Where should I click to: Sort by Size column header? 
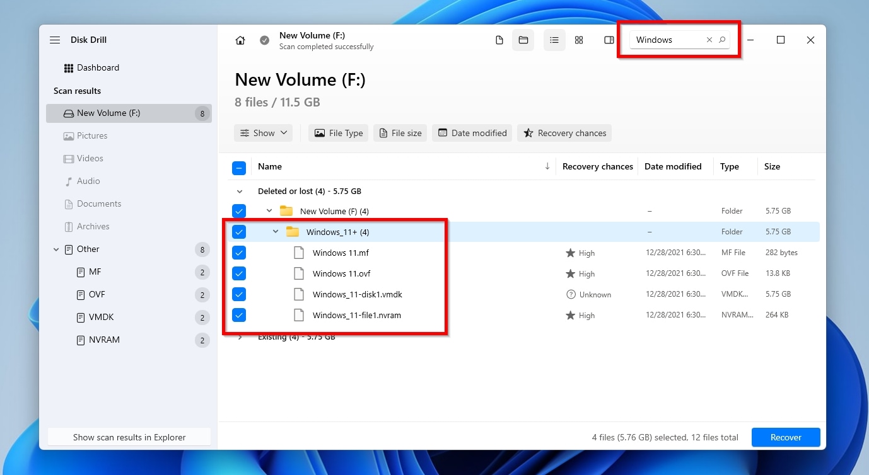pyautogui.click(x=772, y=166)
